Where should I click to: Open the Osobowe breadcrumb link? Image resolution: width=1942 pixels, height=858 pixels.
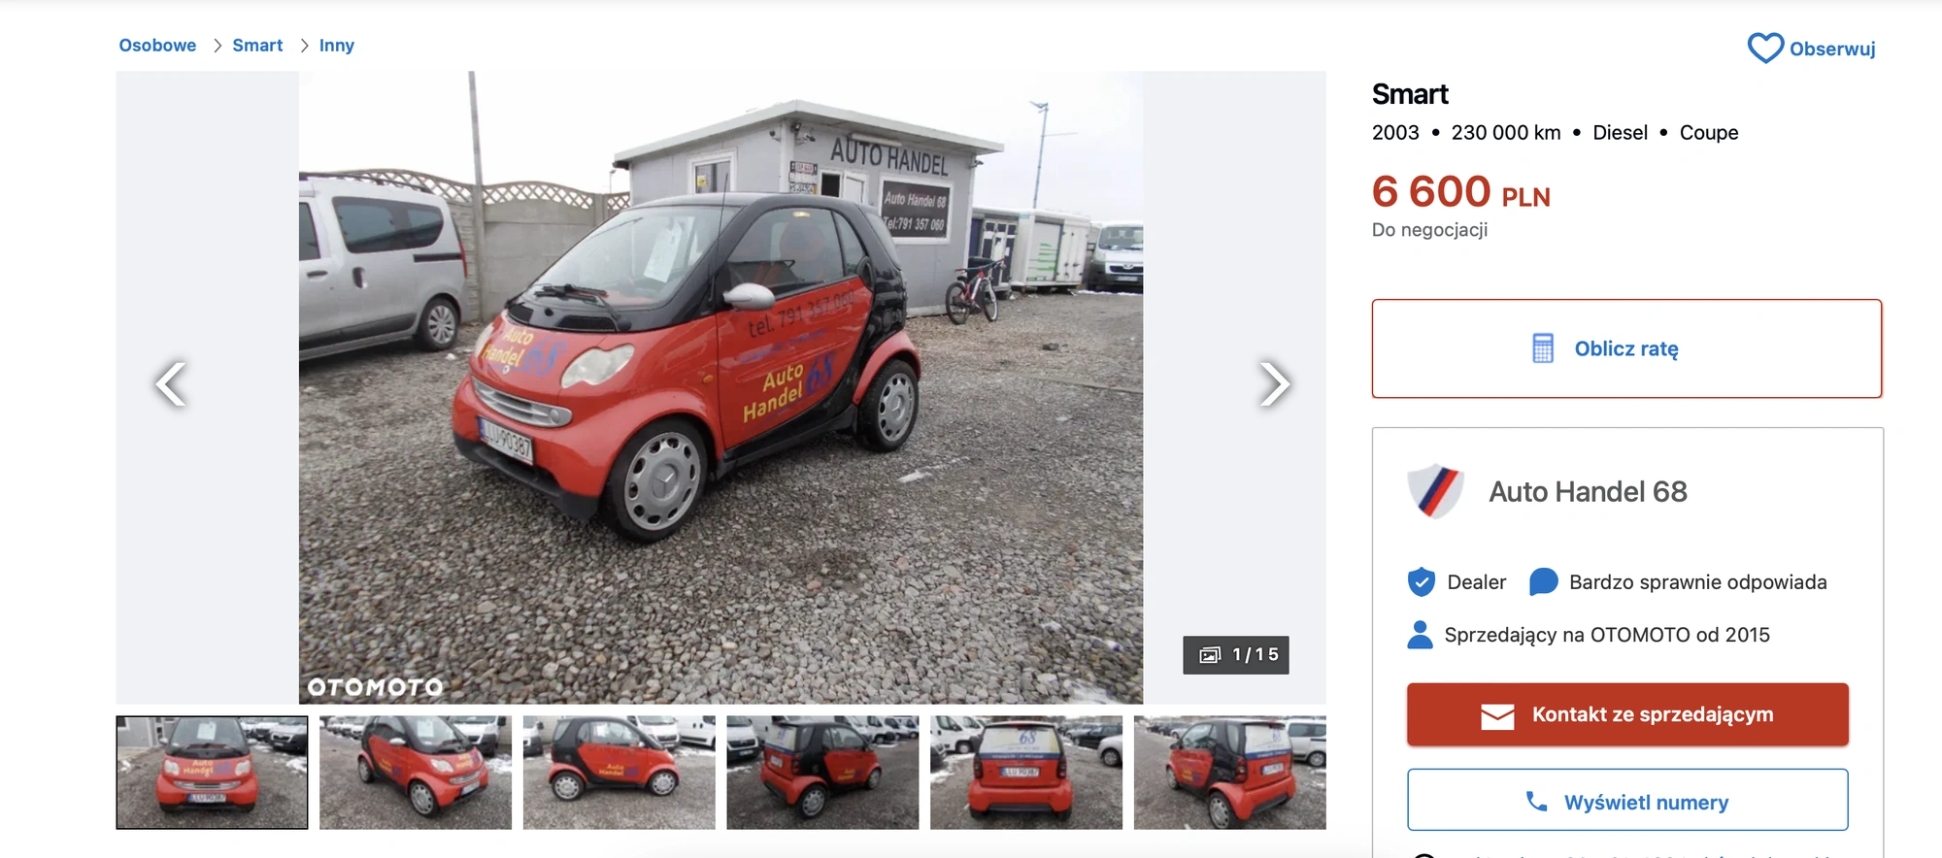157,46
